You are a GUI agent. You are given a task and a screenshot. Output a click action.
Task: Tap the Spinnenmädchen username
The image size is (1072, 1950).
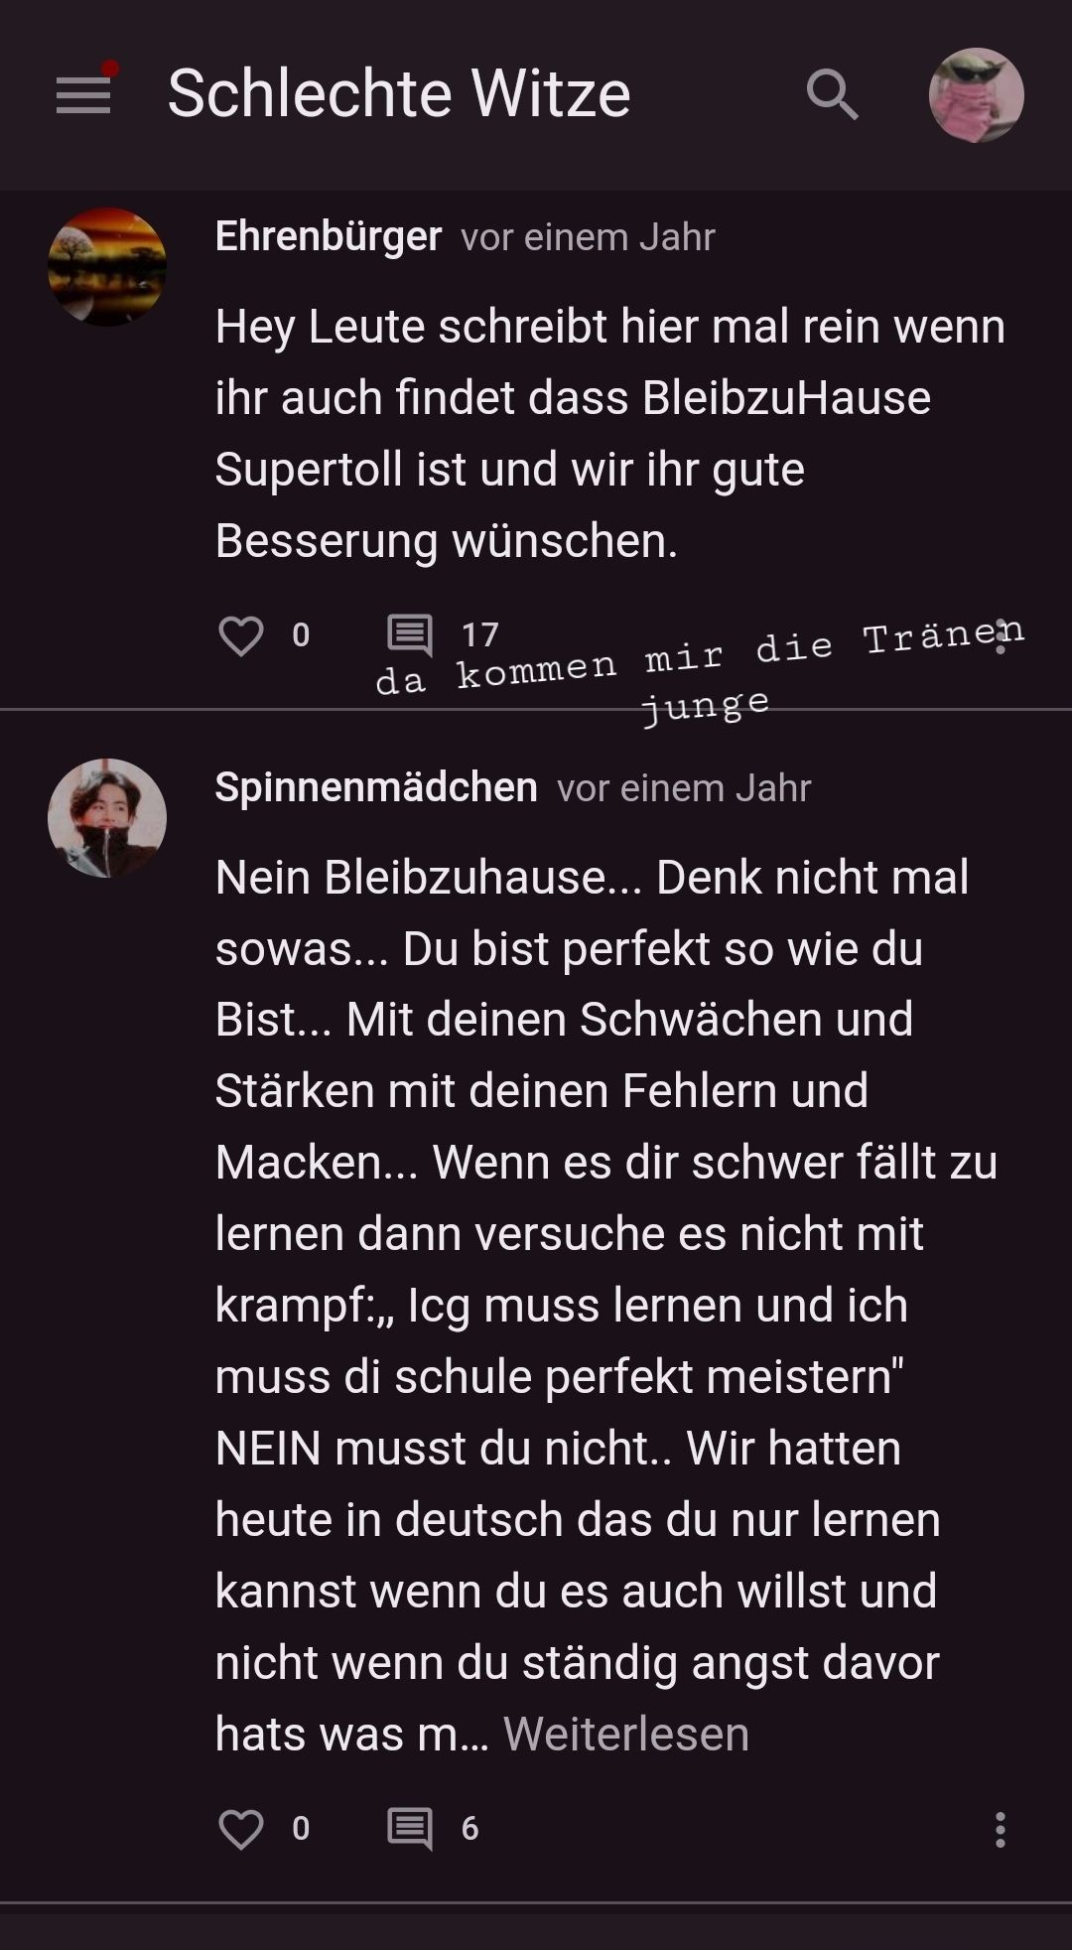tap(376, 787)
